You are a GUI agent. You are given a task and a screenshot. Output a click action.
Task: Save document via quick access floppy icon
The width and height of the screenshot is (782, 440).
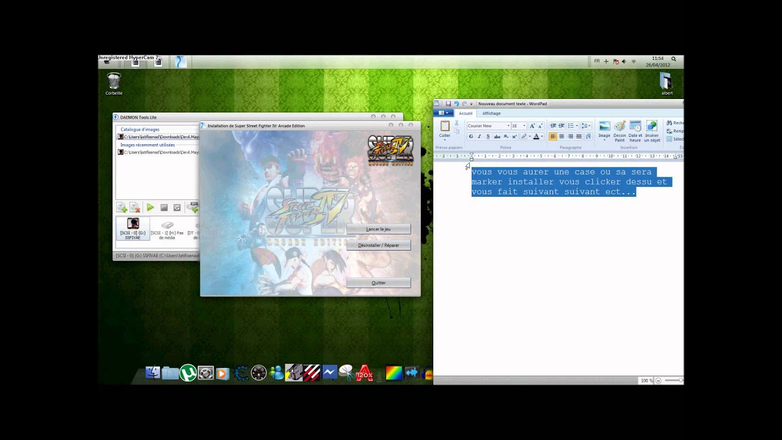tap(448, 104)
